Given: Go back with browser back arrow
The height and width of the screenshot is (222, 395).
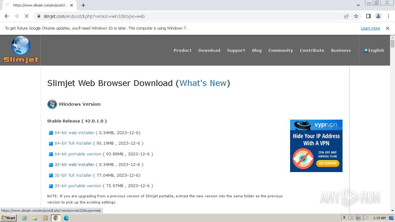Looking at the screenshot, I should pos(7,16).
